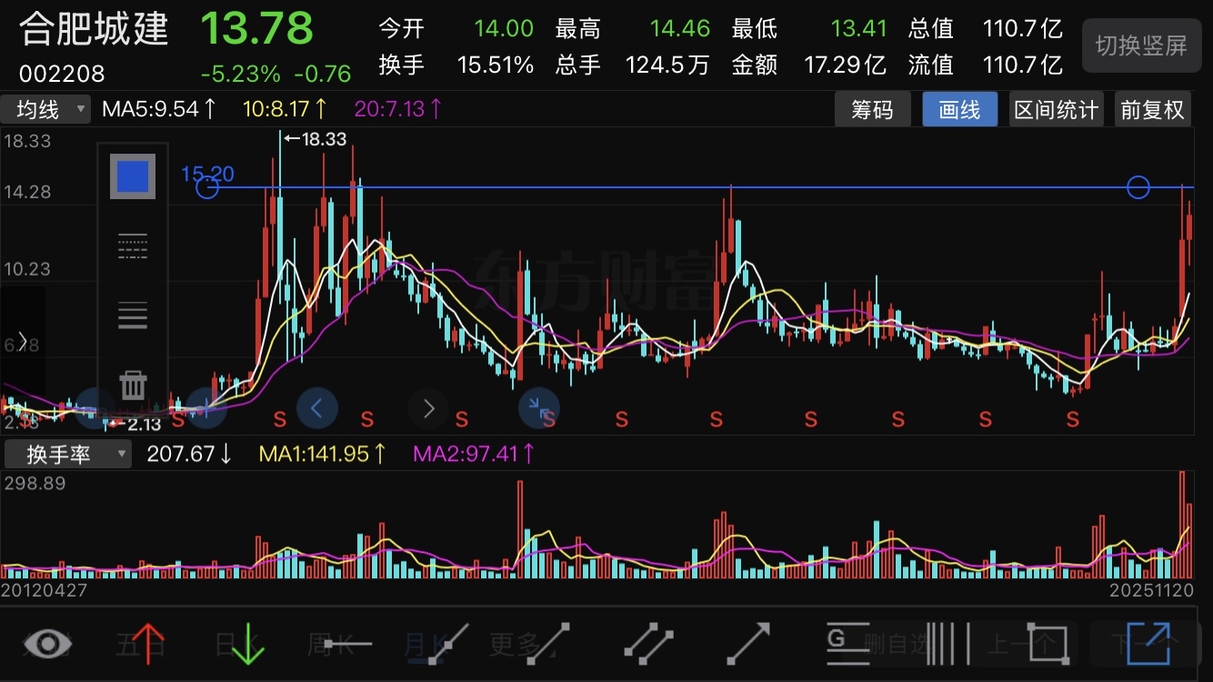This screenshot has width=1213, height=682.
Task: Tap the blue share/export icon
Action: pyautogui.click(x=1148, y=645)
